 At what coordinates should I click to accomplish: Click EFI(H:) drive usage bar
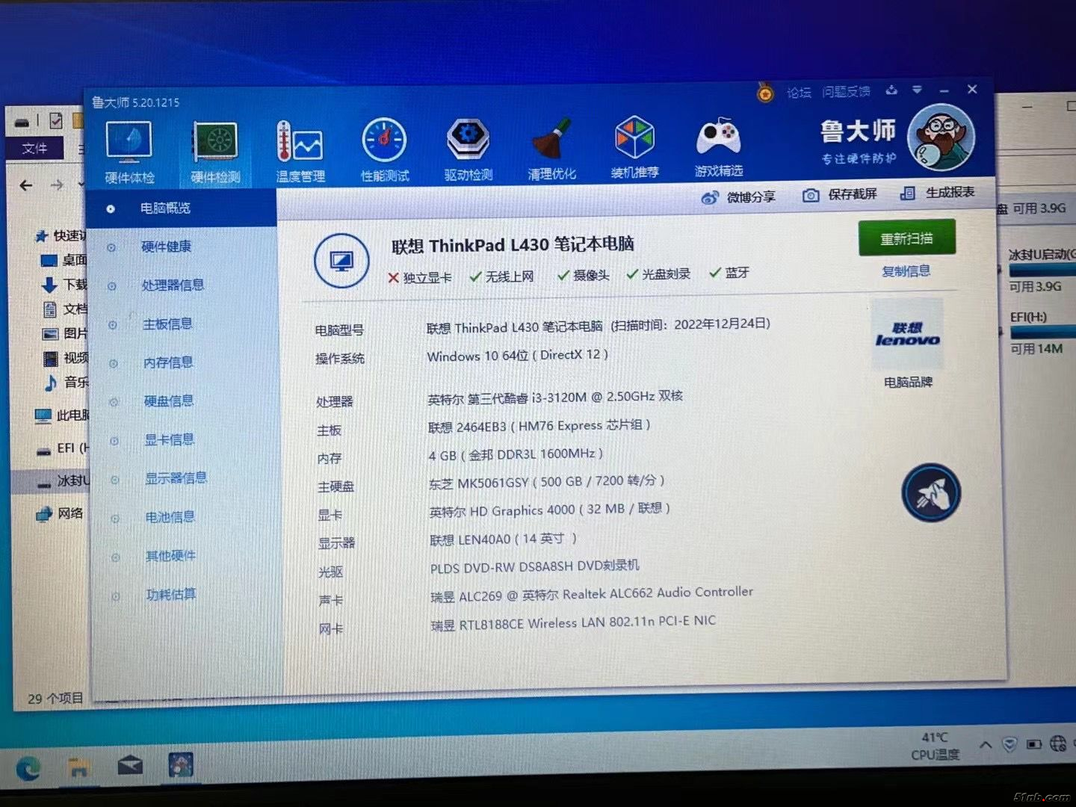1043,332
